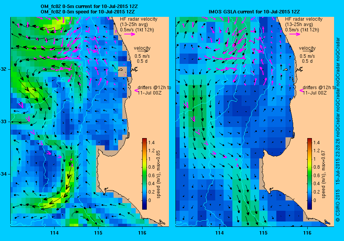
Task: Click 'speed (m/s), max=0.67' color bar label
Action: coord(323,174)
